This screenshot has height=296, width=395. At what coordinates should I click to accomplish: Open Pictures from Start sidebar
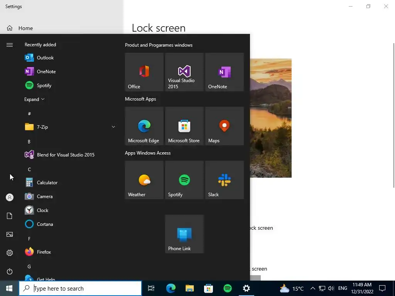[x=10, y=234]
